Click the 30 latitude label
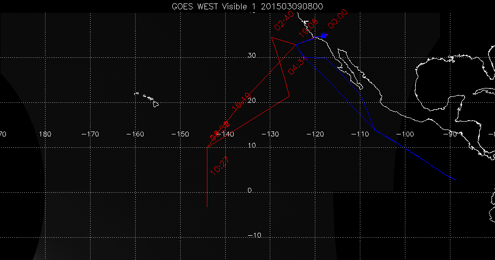The image size is (495, 260). point(251,55)
